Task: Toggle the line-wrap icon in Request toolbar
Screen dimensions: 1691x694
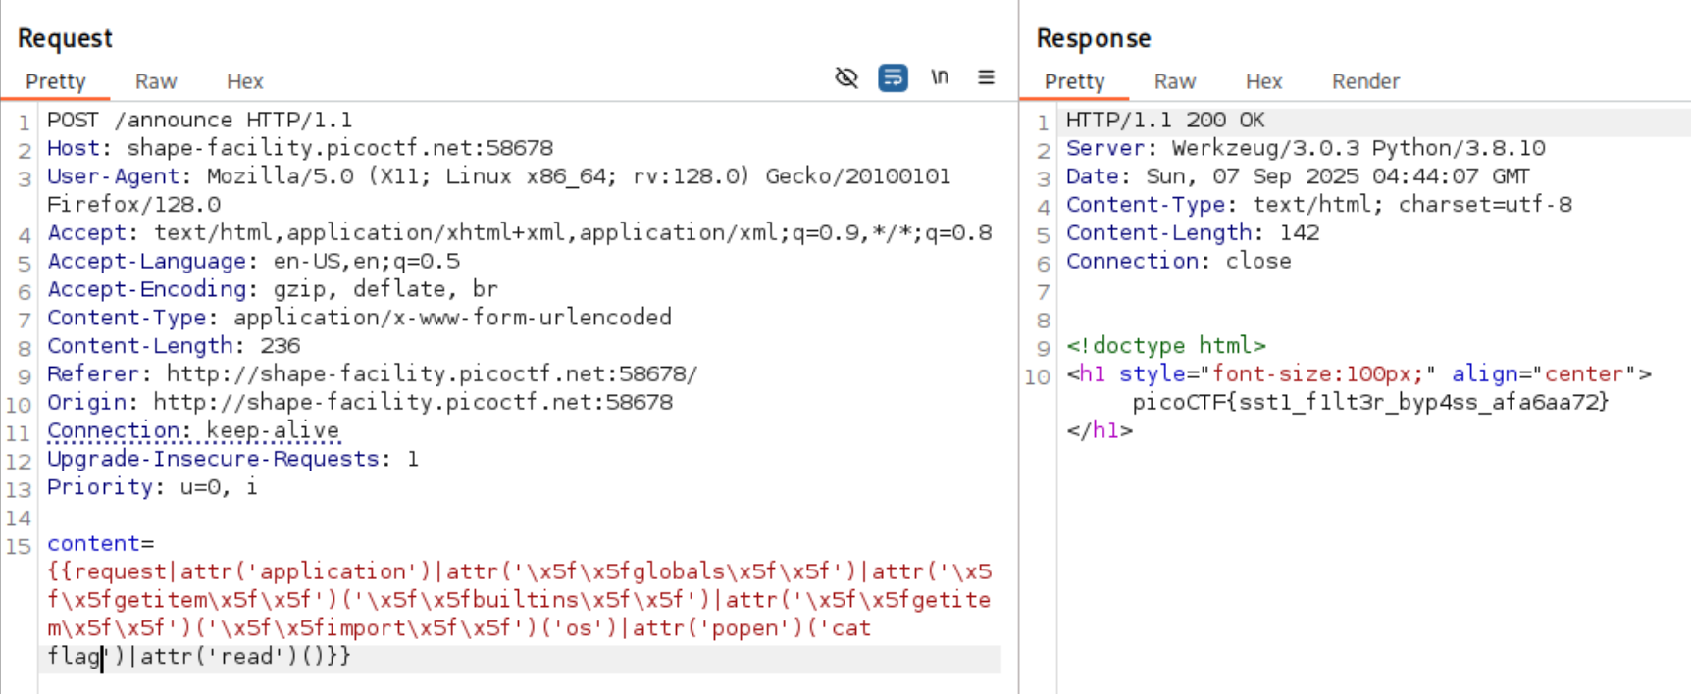Action: coord(893,77)
